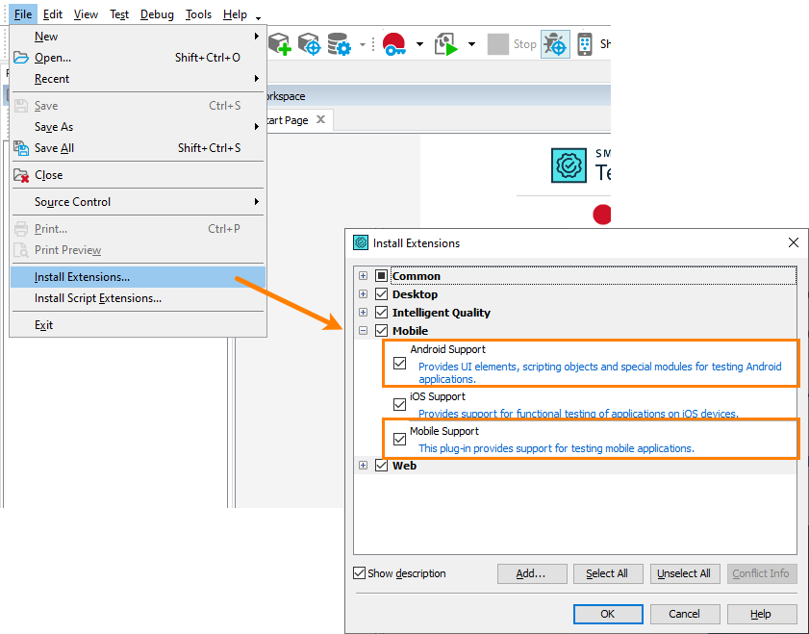The image size is (809, 634).
Task: Toggle the Android Support checkbox
Action: click(x=399, y=364)
